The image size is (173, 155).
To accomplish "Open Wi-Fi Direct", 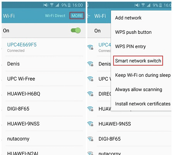I will tap(55, 16).
